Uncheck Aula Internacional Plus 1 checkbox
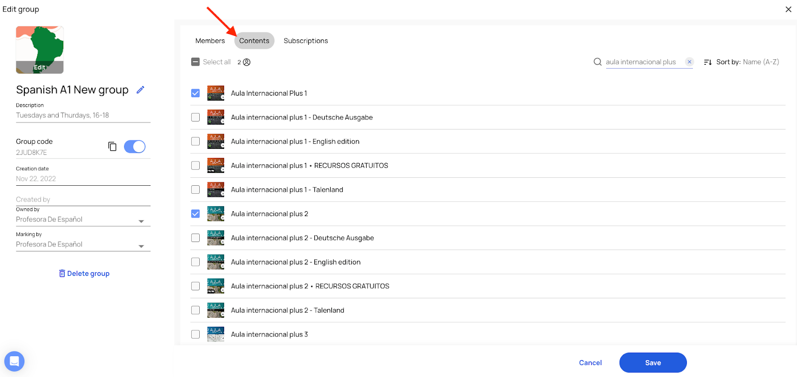The image size is (797, 377). pos(196,93)
